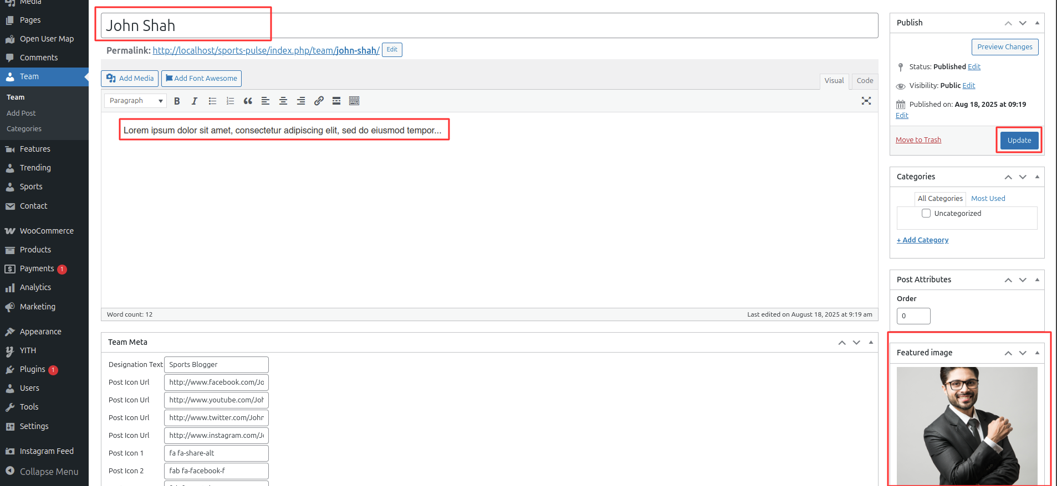Click the Designation Text input field

point(216,365)
